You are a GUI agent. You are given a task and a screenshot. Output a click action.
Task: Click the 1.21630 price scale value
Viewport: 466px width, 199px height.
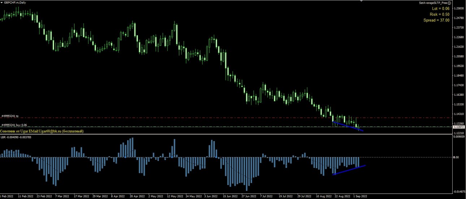[x=459, y=47]
